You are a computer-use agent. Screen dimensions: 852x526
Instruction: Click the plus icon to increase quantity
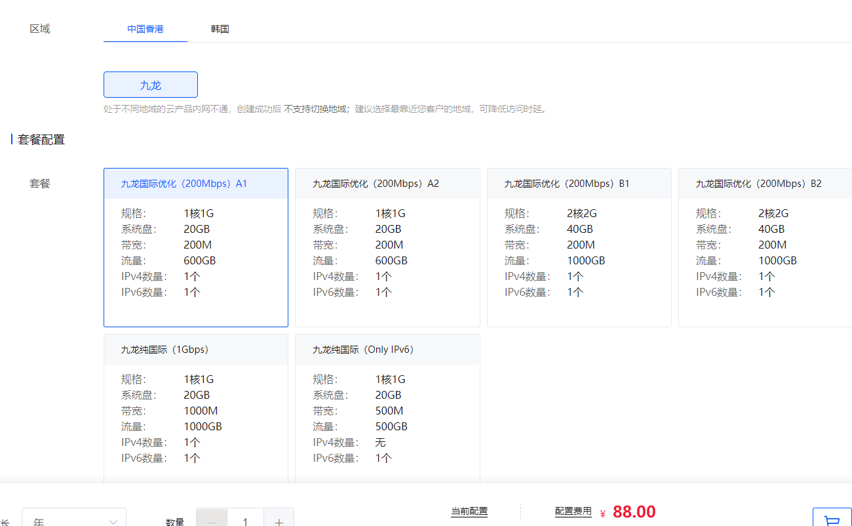279,521
